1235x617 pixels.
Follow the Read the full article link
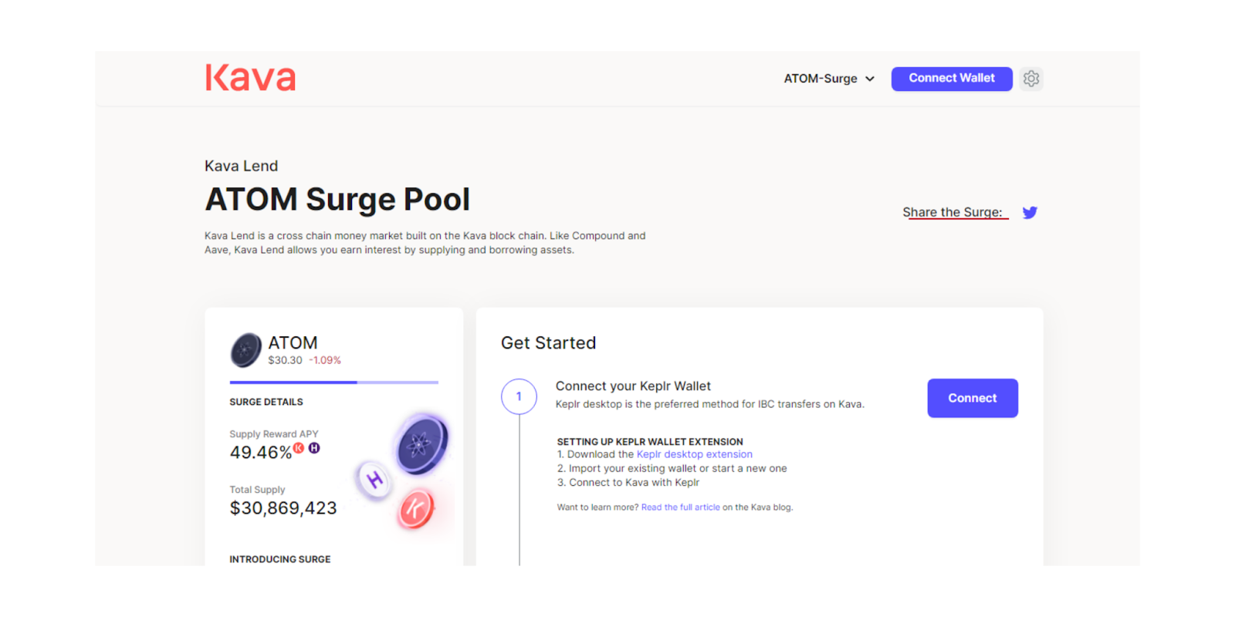pos(680,507)
